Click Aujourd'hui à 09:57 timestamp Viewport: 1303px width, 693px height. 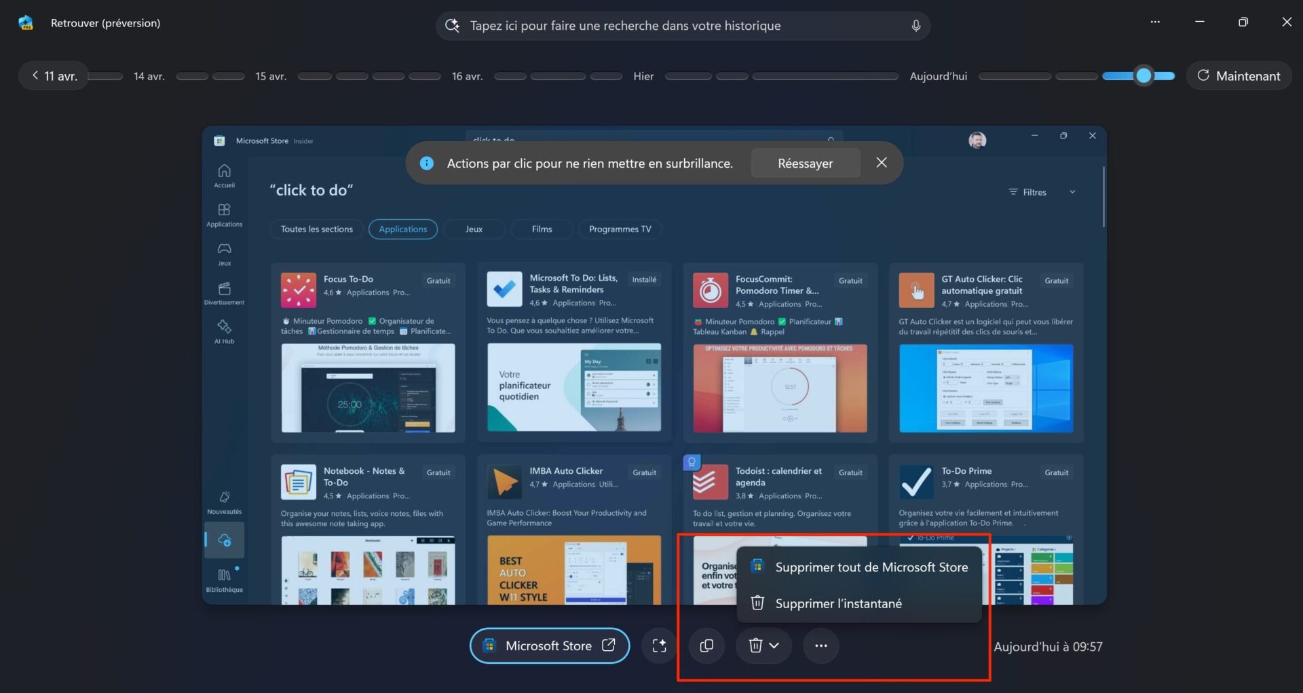[x=1048, y=647]
